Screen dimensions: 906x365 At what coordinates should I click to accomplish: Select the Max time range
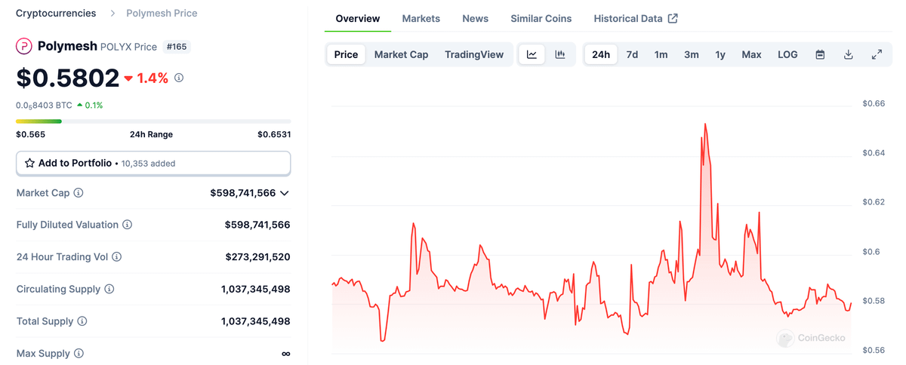(x=751, y=54)
